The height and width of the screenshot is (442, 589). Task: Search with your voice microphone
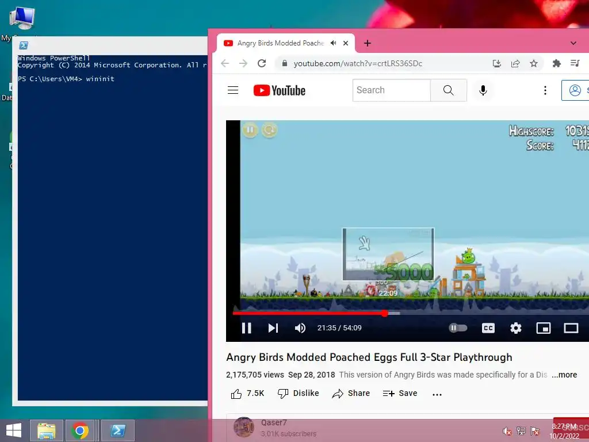click(x=483, y=90)
